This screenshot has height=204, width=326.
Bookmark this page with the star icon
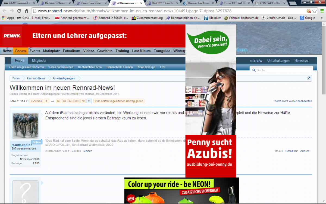point(314,11)
